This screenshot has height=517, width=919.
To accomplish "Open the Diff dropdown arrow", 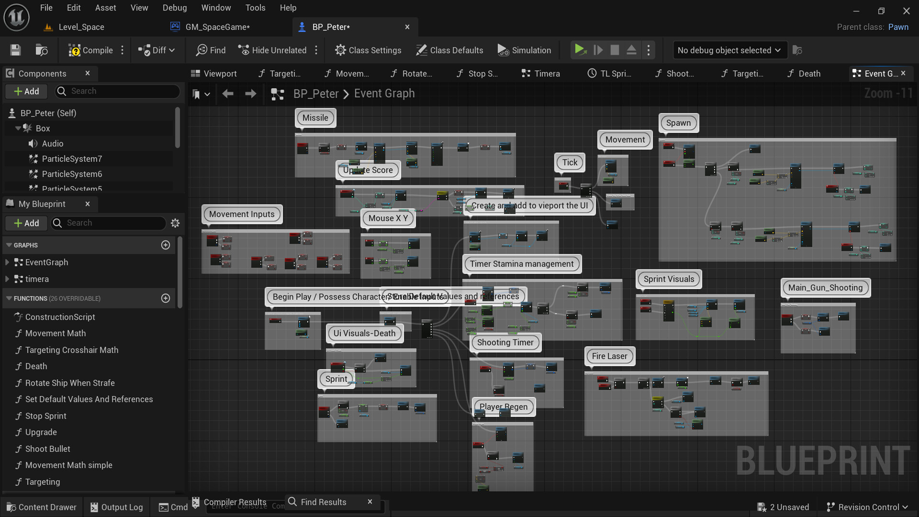I will coord(171,50).
